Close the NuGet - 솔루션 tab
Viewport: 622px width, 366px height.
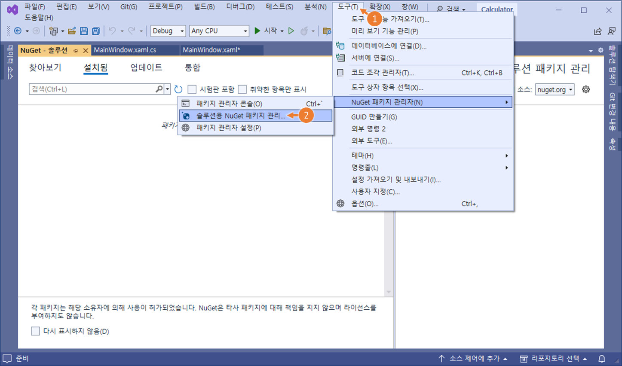point(86,51)
